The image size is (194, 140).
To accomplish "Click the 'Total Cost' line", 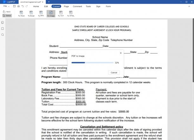I will pyautogui.click(x=64, y=104).
